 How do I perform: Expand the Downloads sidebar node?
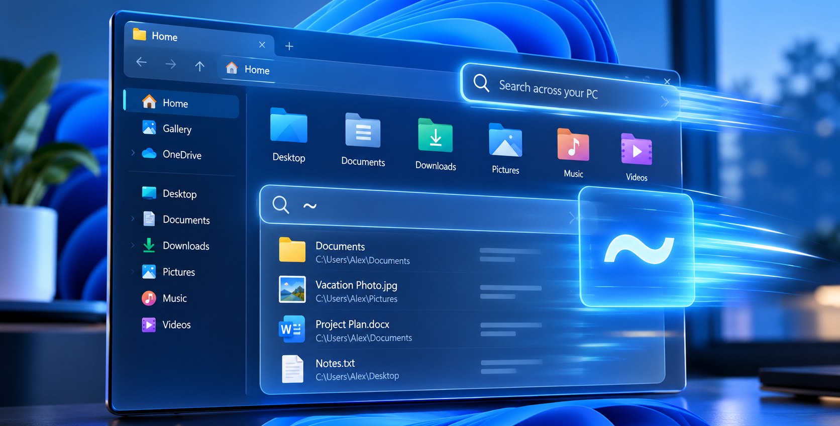tap(133, 245)
